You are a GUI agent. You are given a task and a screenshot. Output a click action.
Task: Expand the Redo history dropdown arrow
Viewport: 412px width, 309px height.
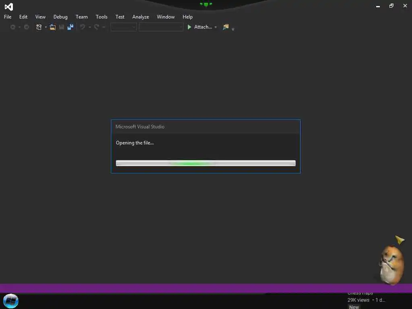coord(103,27)
